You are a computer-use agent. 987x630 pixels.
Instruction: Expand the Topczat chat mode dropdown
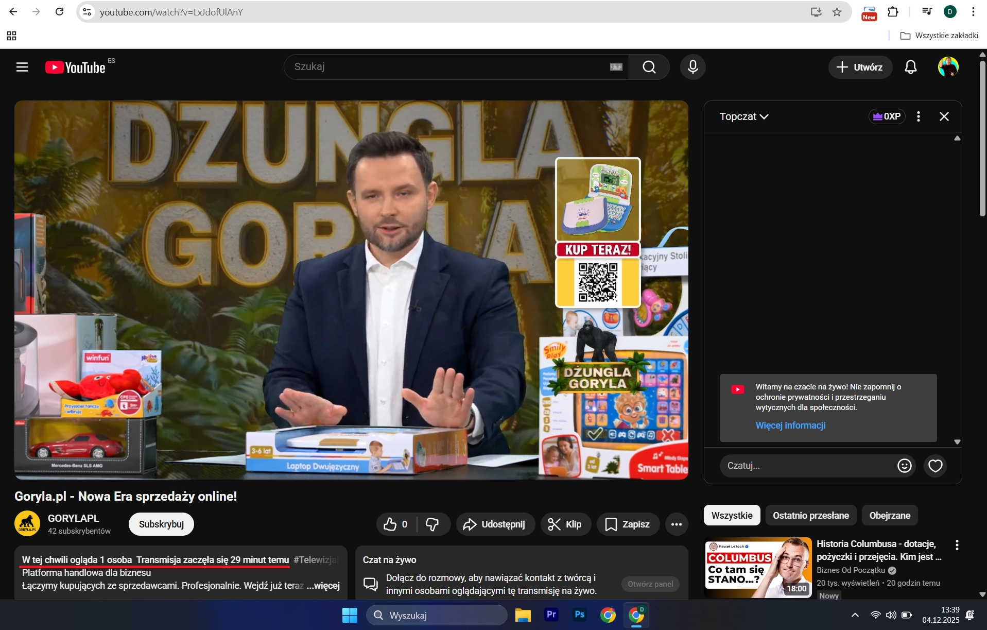743,116
